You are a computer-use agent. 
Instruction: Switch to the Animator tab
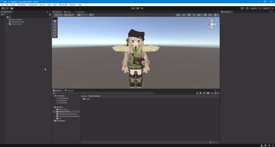point(80,12)
